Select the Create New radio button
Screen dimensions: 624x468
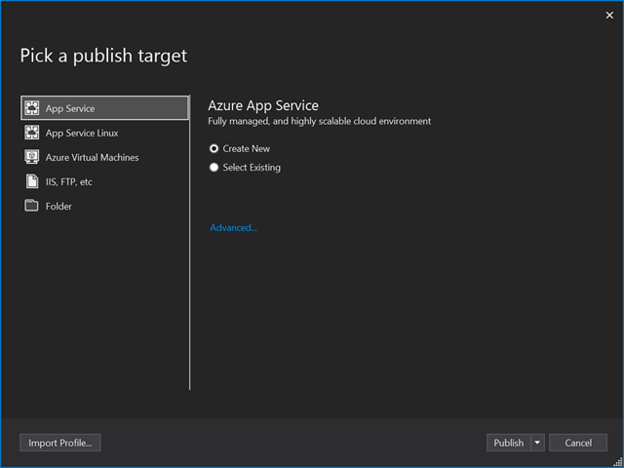pyautogui.click(x=214, y=148)
